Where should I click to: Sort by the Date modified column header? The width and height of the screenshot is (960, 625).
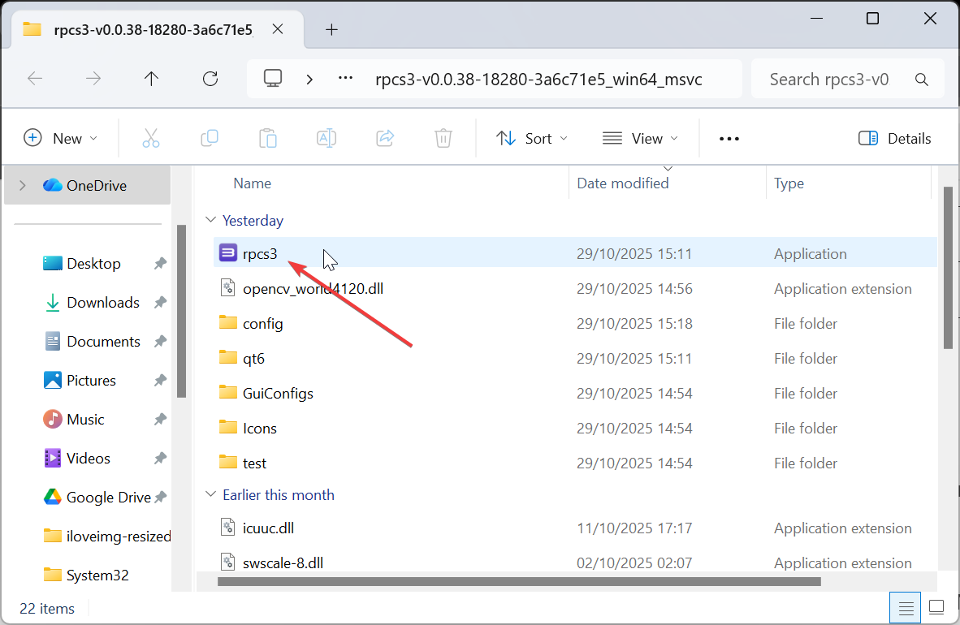[623, 183]
